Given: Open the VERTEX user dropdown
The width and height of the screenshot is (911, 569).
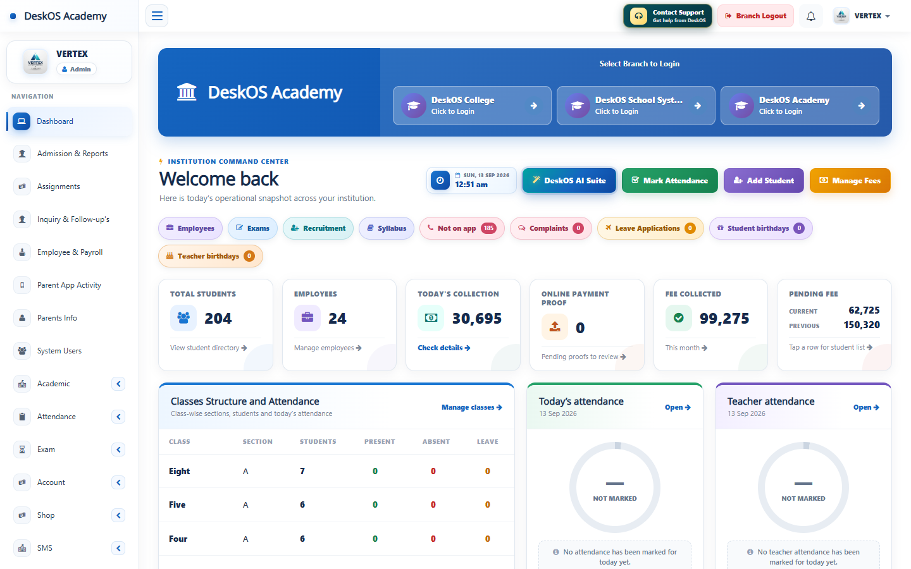Looking at the screenshot, I should point(862,16).
